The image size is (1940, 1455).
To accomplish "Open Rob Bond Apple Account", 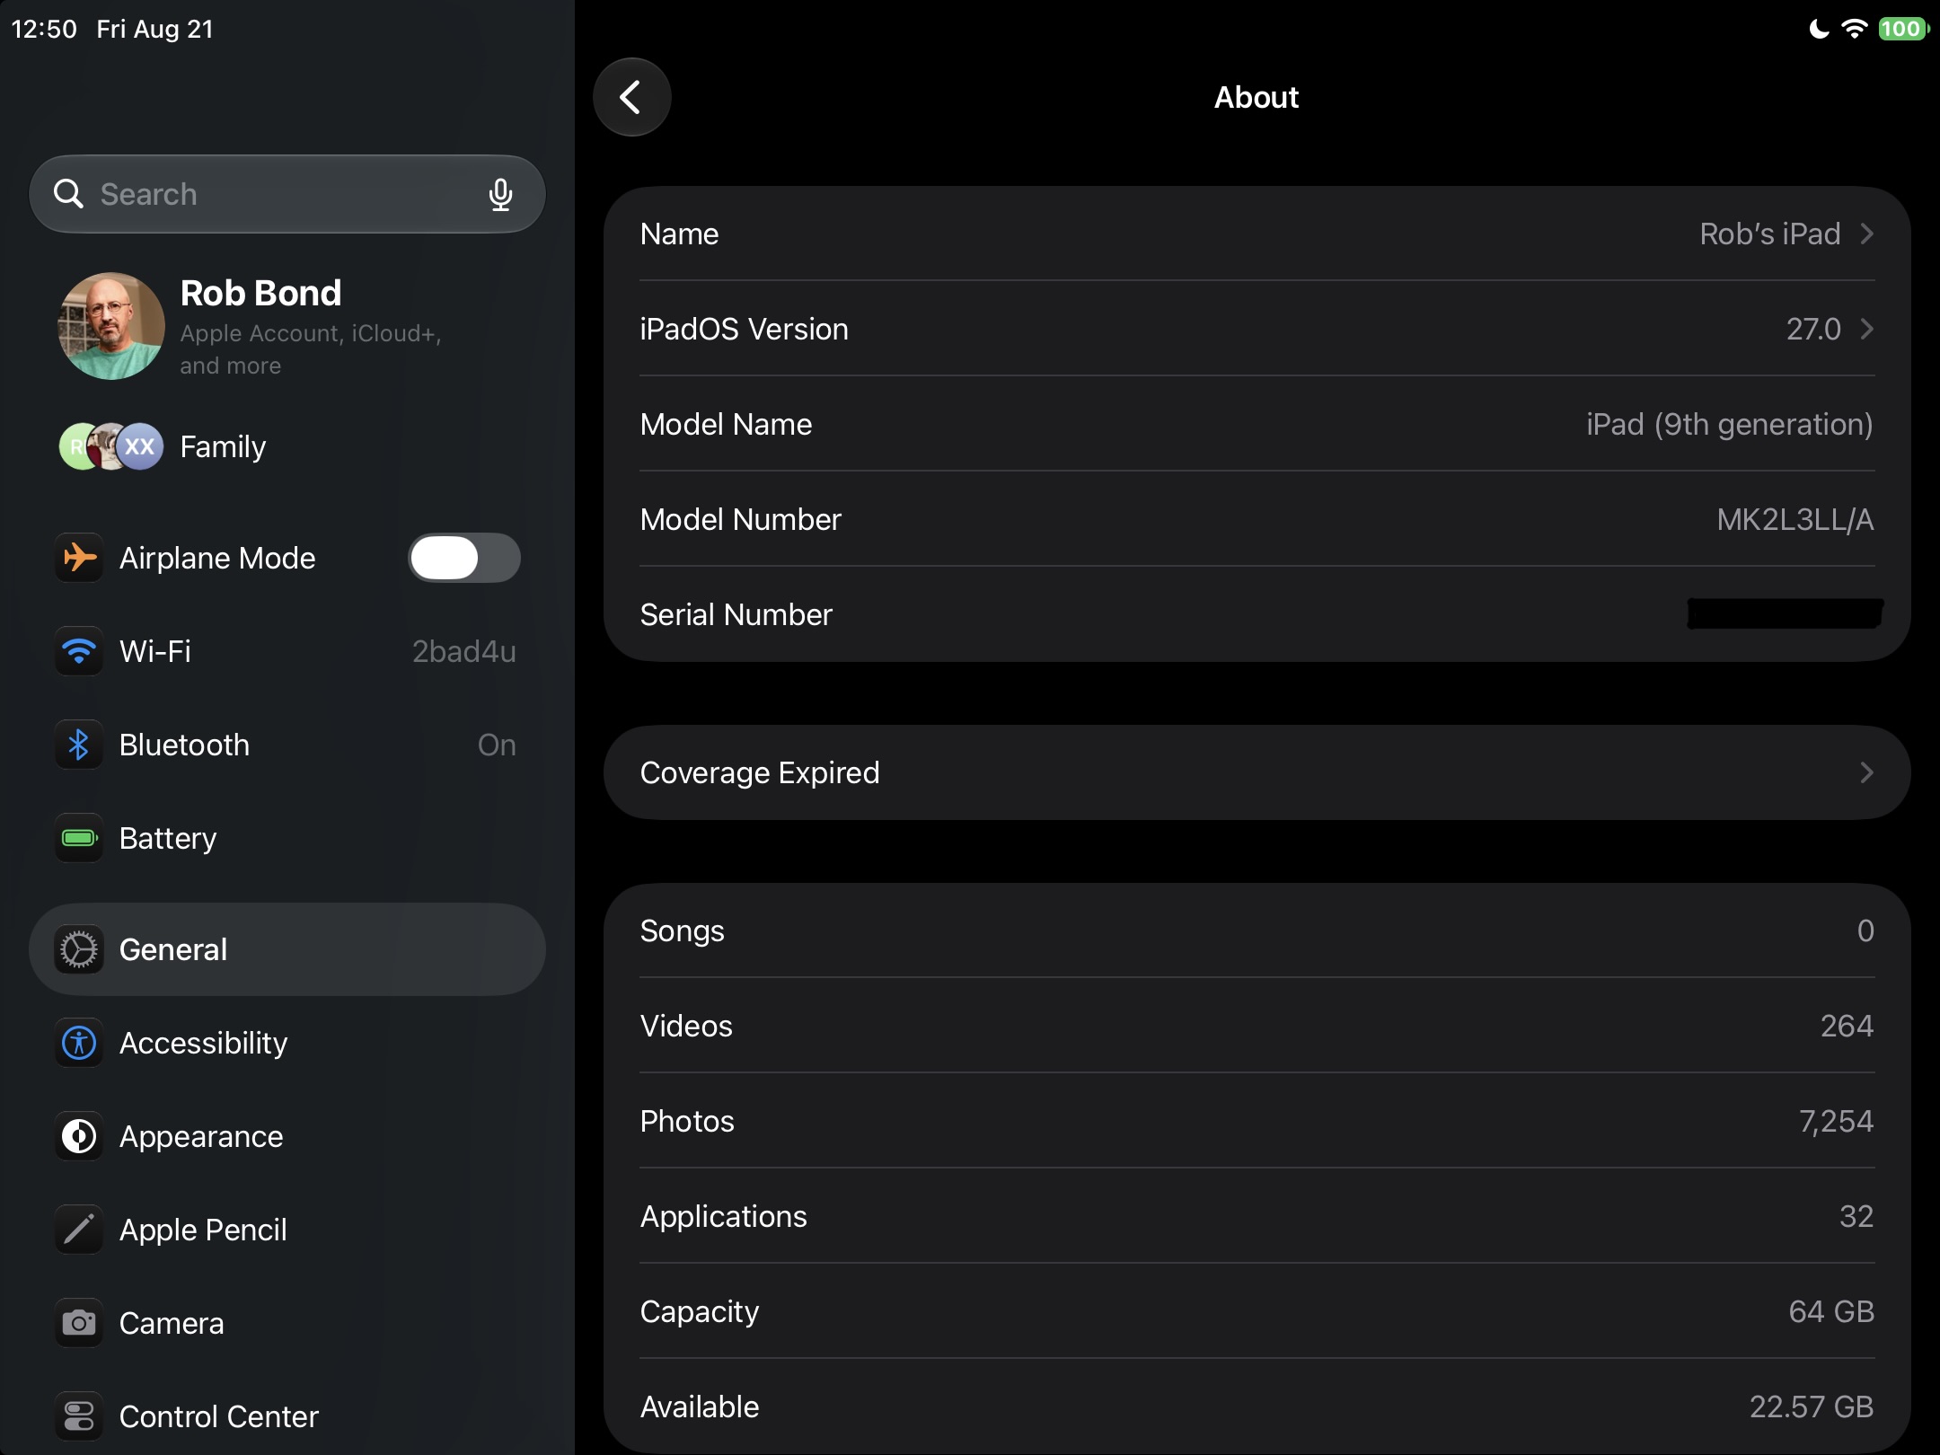I will point(287,326).
